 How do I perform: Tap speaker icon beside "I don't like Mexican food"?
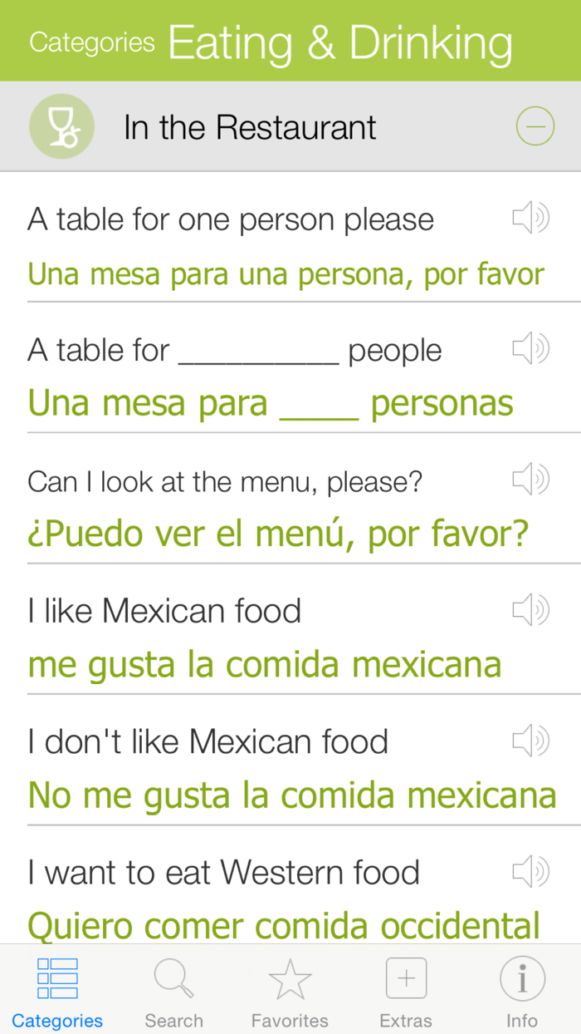(x=530, y=740)
